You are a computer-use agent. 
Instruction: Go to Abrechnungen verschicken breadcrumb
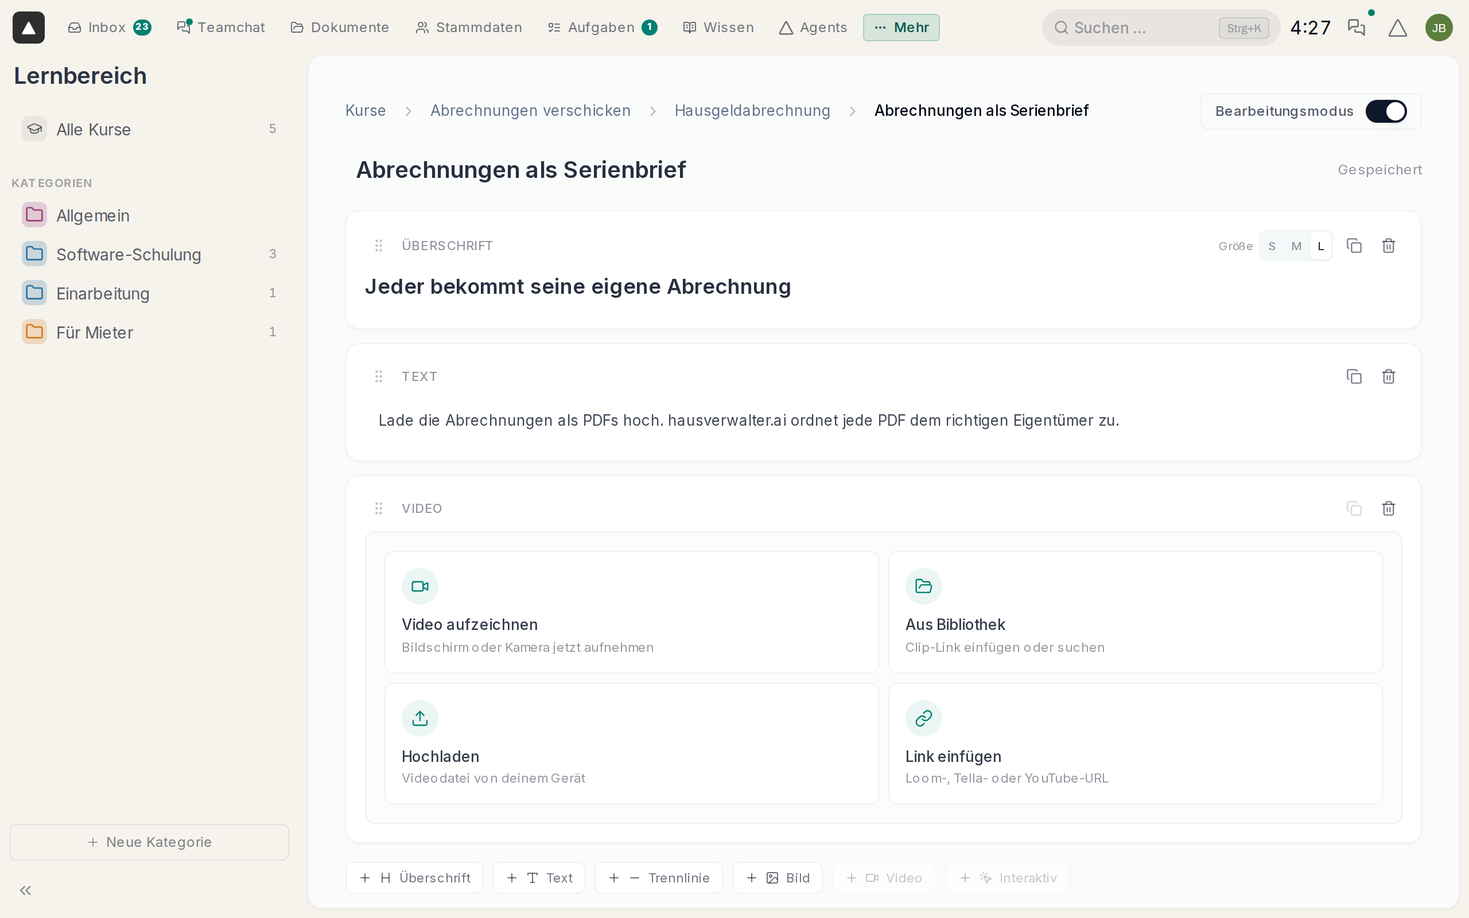(x=531, y=111)
